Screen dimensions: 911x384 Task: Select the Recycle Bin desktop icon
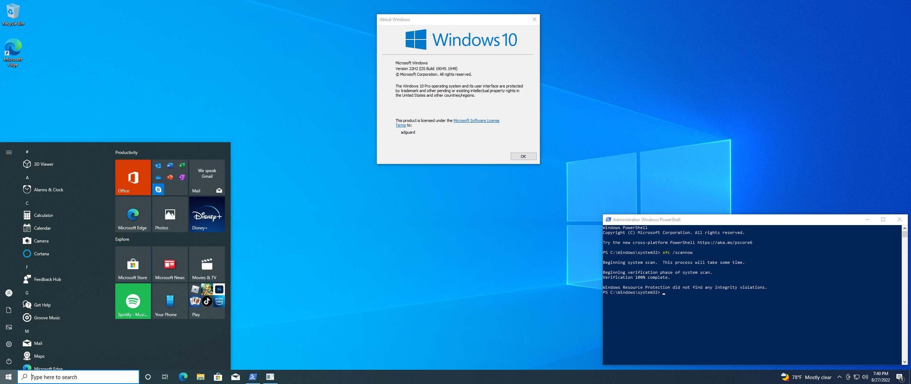(13, 15)
